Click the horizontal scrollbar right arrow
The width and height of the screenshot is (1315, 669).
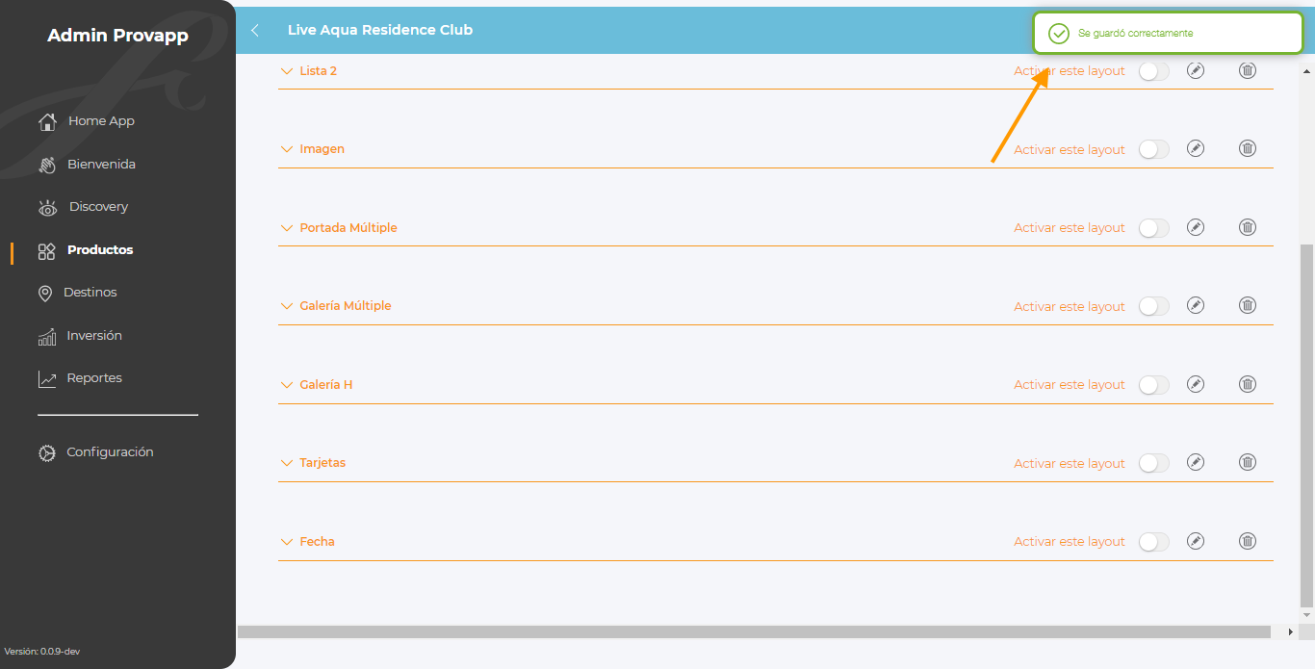tap(1291, 631)
